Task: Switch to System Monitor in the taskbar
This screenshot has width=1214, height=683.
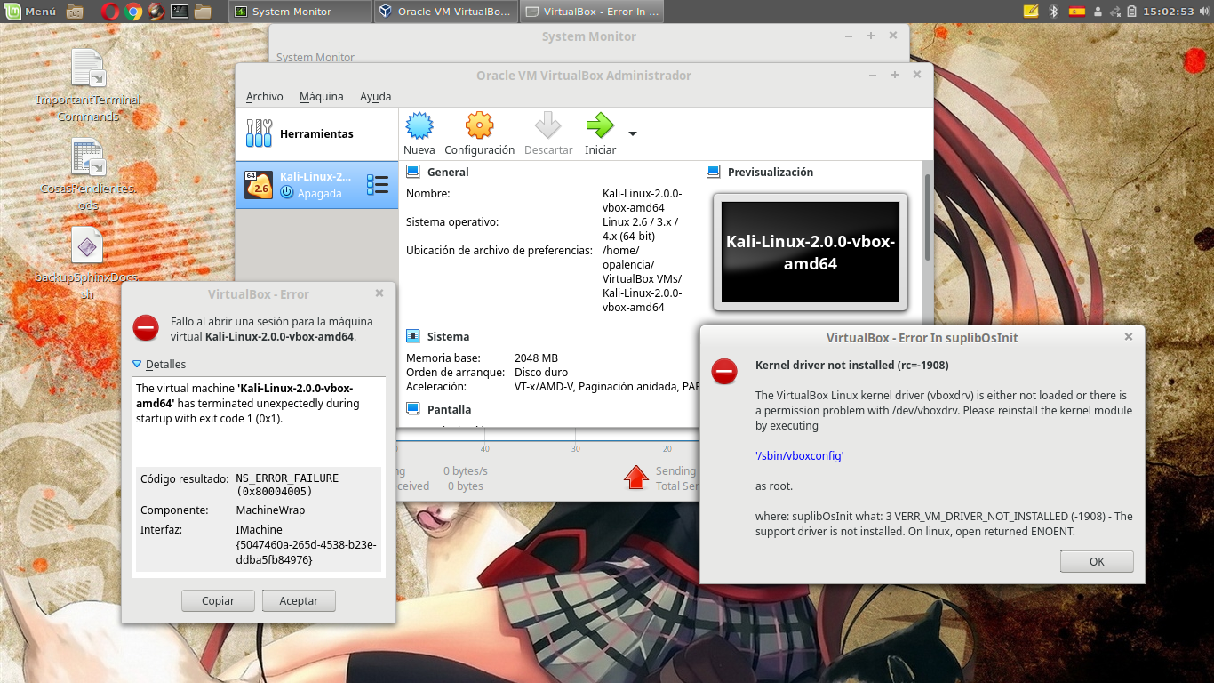Action: 300,12
